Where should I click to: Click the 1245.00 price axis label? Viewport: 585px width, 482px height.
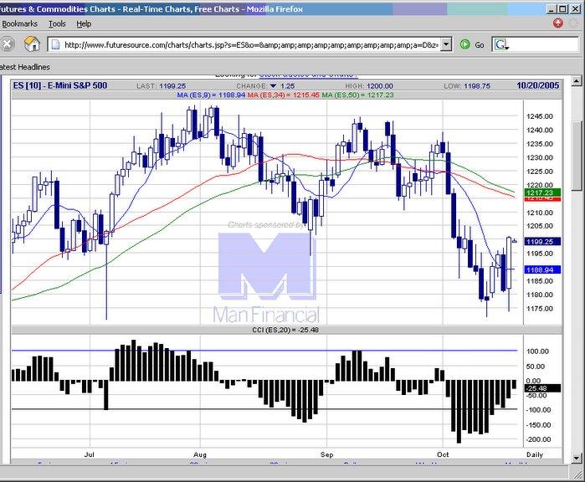[x=540, y=116]
